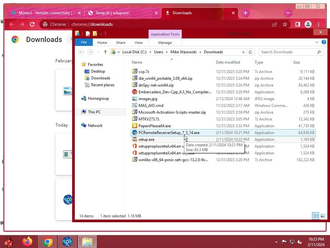330x248 pixels.
Task: Open Chrome three-dot menu
Action: [x=318, y=24]
